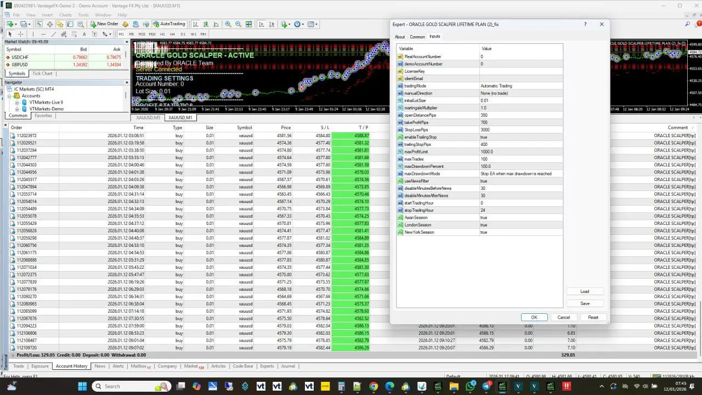Open the Tools menu

(x=83, y=15)
